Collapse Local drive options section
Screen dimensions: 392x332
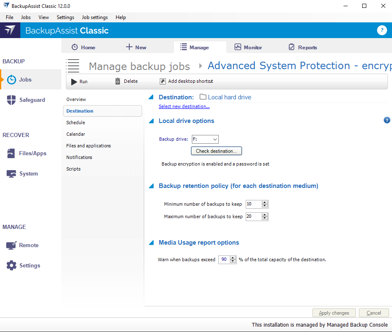point(151,121)
